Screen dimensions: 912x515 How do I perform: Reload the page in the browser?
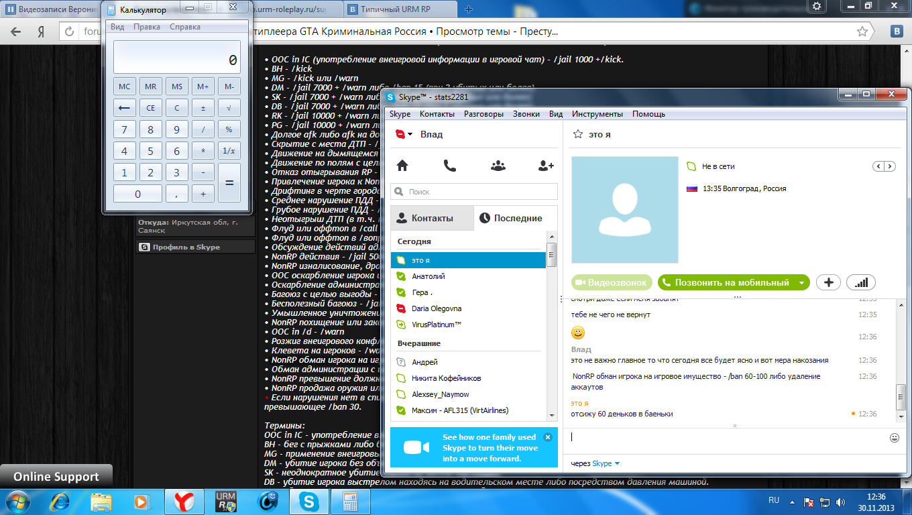(68, 32)
